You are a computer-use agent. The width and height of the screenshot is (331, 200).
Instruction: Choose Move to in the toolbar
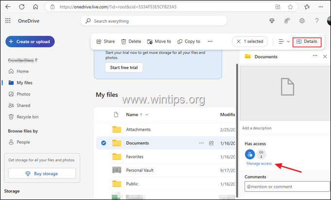[159, 41]
